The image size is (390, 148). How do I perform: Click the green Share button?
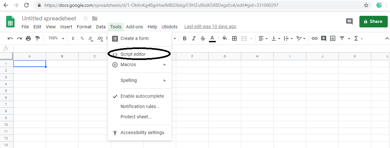pyautogui.click(x=374, y=21)
